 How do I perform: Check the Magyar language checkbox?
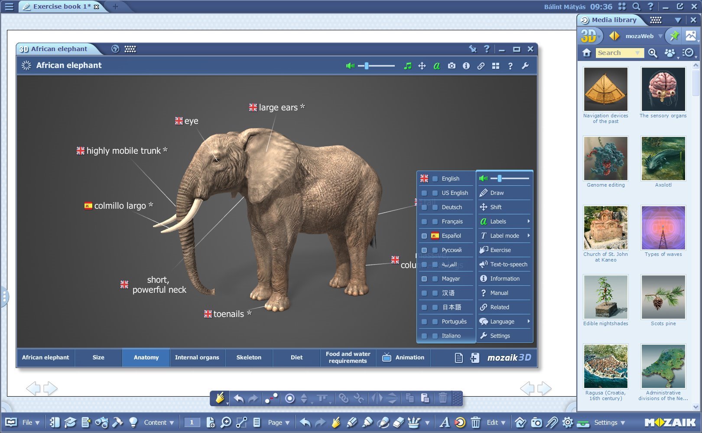[x=425, y=279]
